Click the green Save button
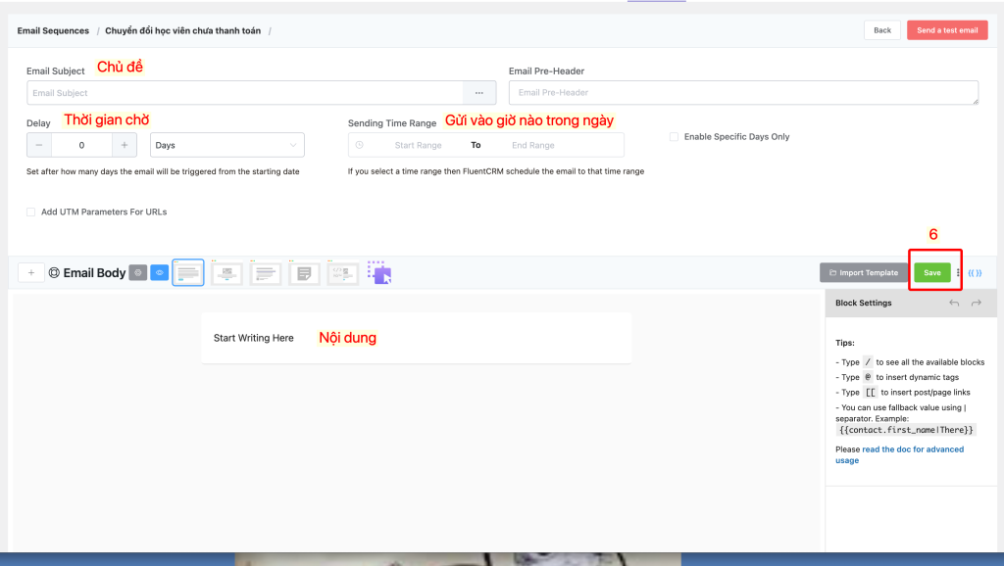1004x566 pixels. click(931, 272)
